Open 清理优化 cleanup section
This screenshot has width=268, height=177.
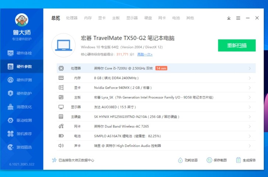pos(21,107)
